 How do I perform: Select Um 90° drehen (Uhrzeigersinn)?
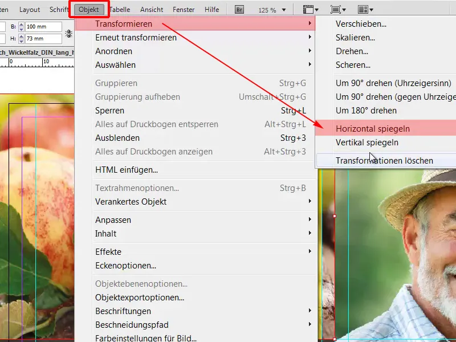point(386,83)
